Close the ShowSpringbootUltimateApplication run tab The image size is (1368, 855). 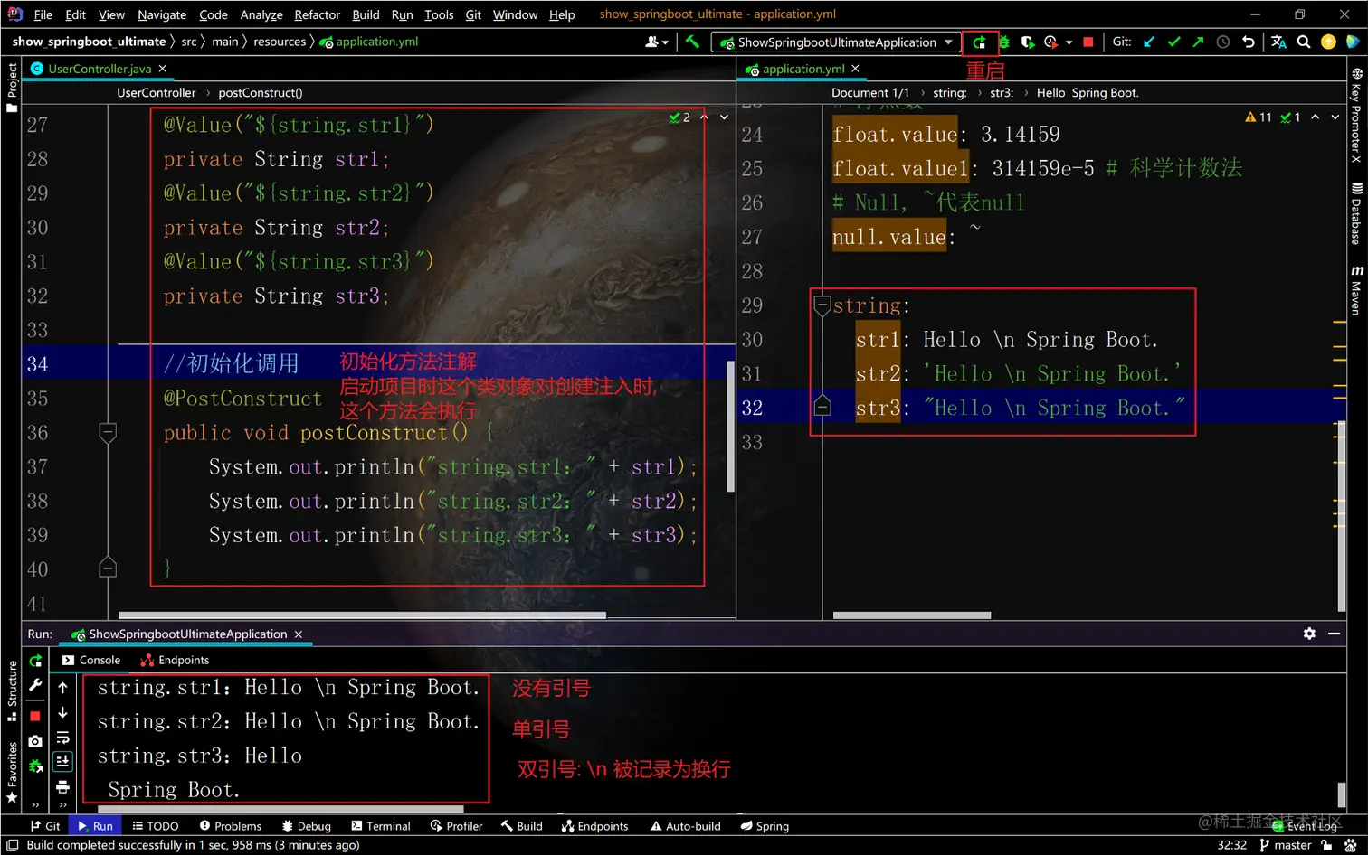click(298, 634)
